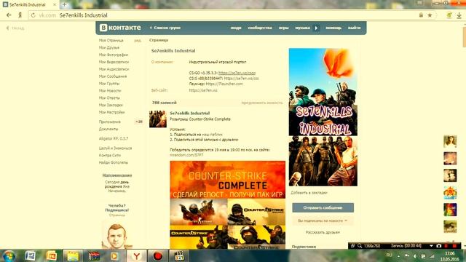This screenshot has height=262, width=466.
Task: Click the 'Назад' back link at the page's left edge
Action: 15,28
